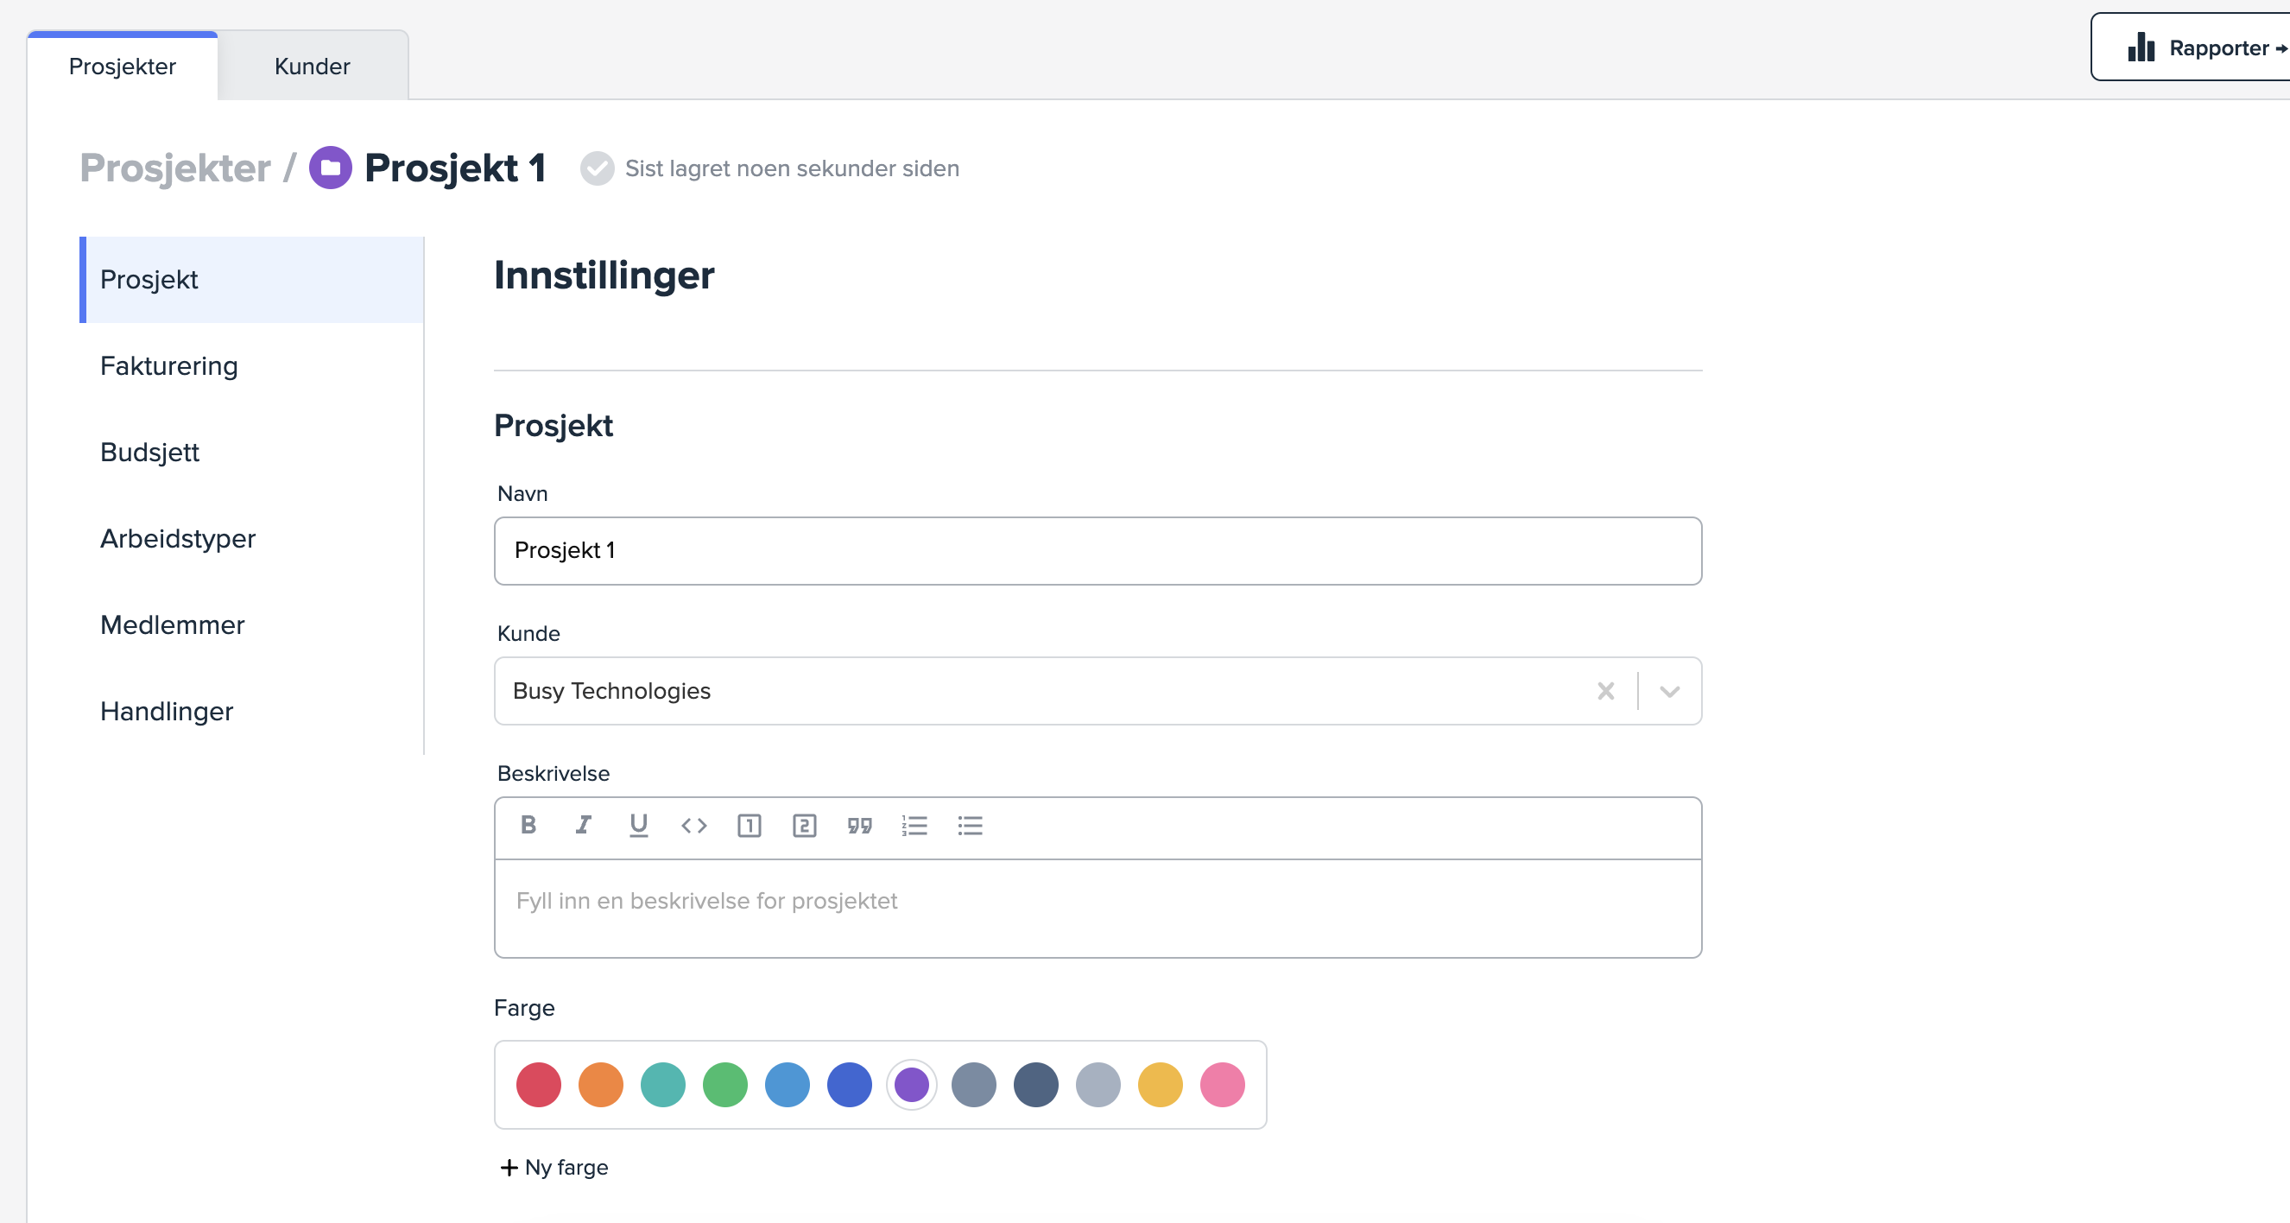Open the Fakturering settings section
Screen dimensions: 2290x1223
(169, 366)
